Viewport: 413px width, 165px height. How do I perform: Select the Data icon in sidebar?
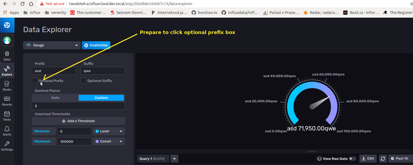(7, 55)
